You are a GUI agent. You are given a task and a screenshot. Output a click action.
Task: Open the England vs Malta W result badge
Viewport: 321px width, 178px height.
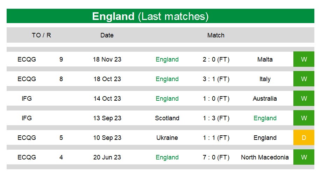[304, 59]
